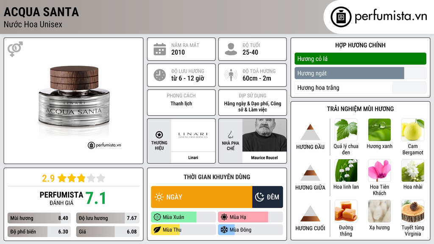Viewport: 434px width, 244px height.
Task: Click the Mùi hương 8.40 score bar
Action: 39,218
